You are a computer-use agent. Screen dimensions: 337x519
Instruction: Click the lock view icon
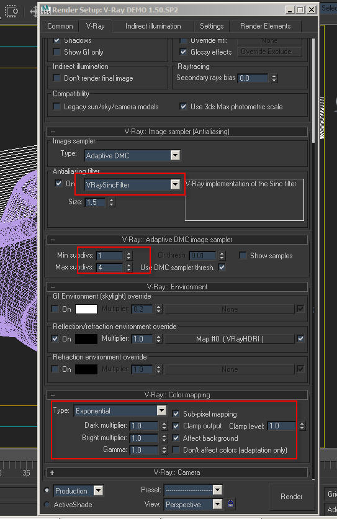click(x=231, y=504)
